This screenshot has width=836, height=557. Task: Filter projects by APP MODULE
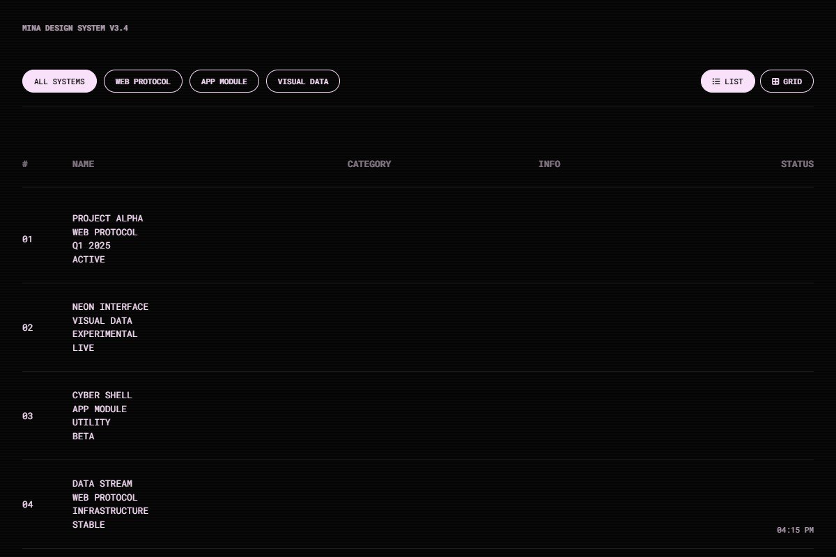coord(224,81)
